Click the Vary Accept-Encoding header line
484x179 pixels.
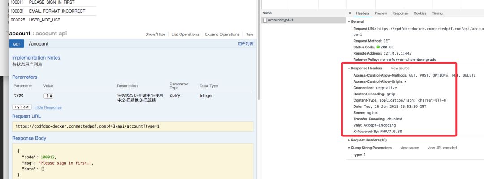[x=374, y=125]
